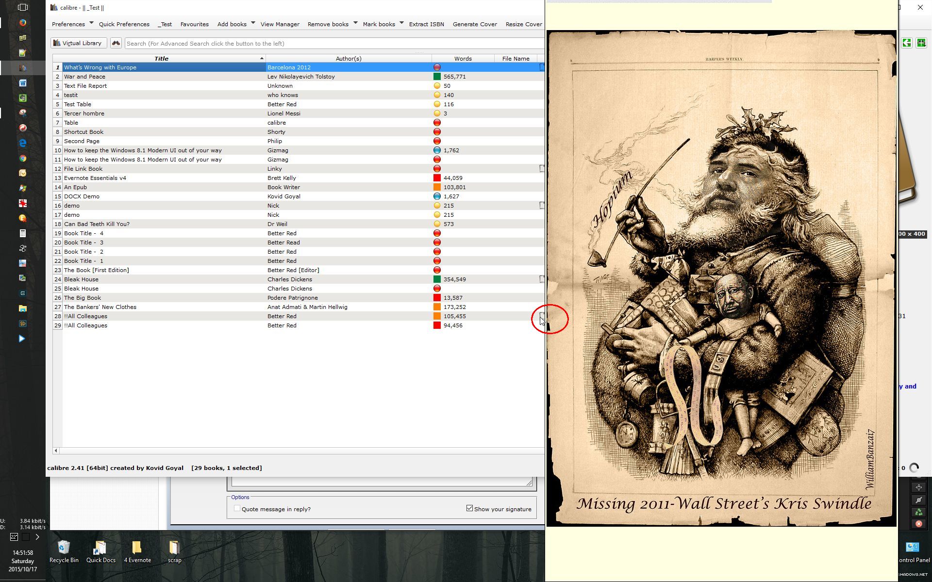Toggle File Name checkbox for File Link Book
The image size is (932, 582).
[542, 169]
